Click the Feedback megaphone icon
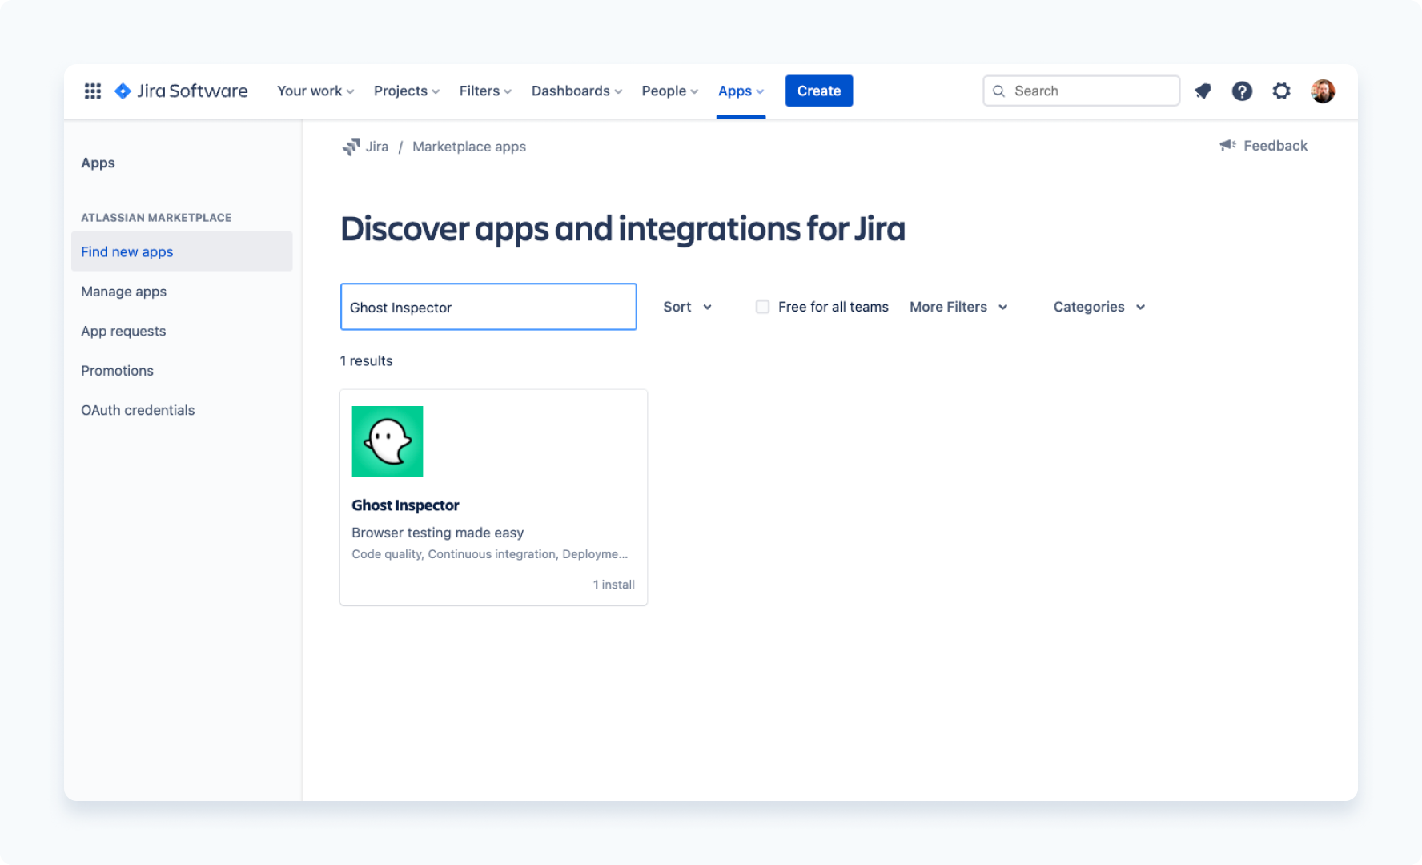The height and width of the screenshot is (865, 1422). pyautogui.click(x=1227, y=145)
